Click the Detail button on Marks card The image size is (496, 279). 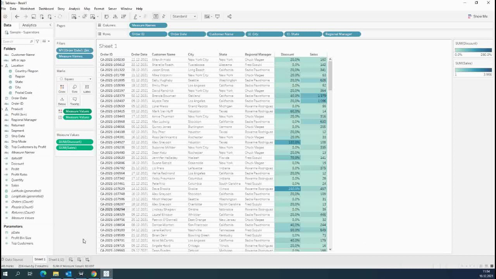62,101
